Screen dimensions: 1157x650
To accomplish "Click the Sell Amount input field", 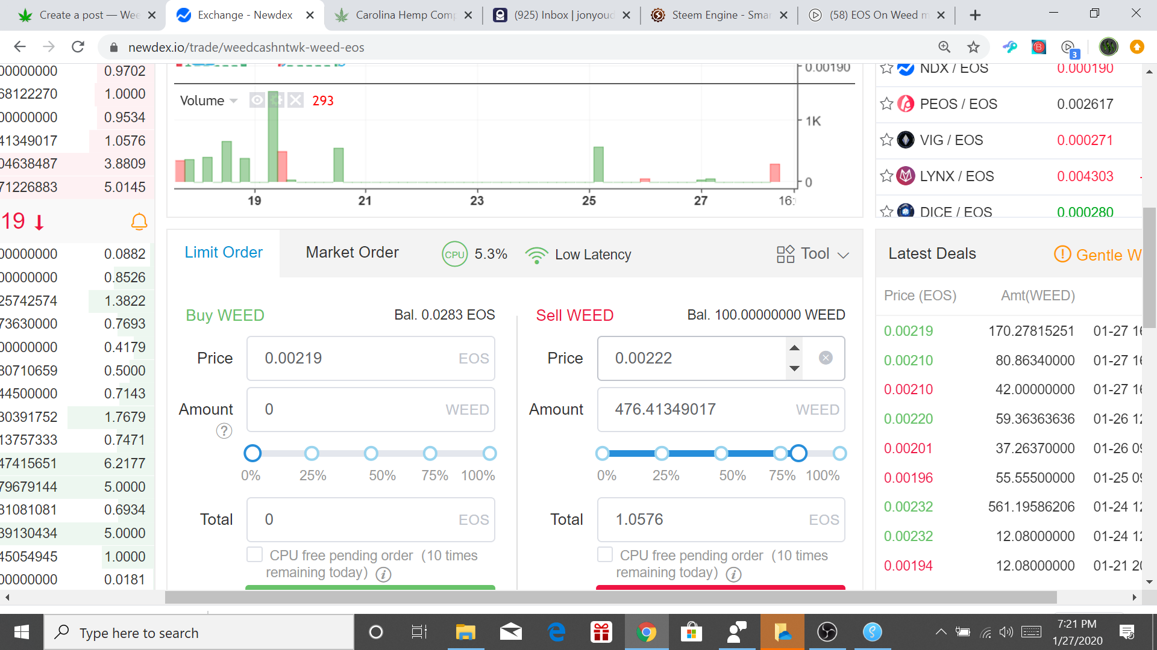I will (721, 409).
